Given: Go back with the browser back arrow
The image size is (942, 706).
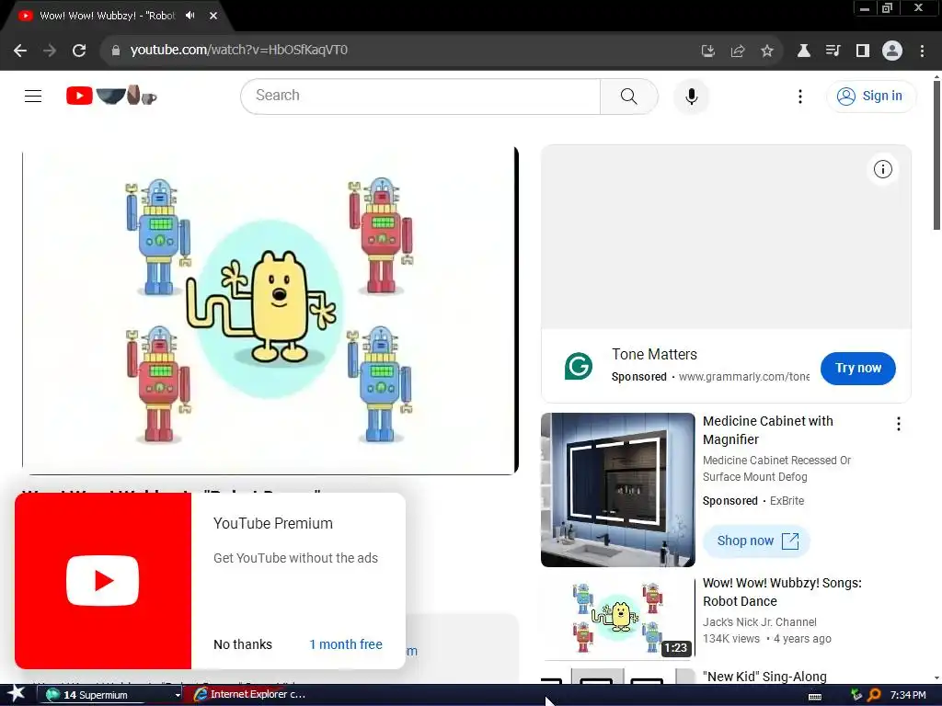Looking at the screenshot, I should (x=20, y=51).
